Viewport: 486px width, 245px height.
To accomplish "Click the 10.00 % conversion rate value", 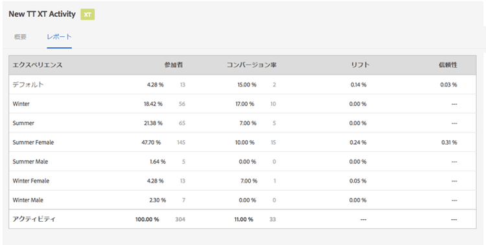I will 245,143.
